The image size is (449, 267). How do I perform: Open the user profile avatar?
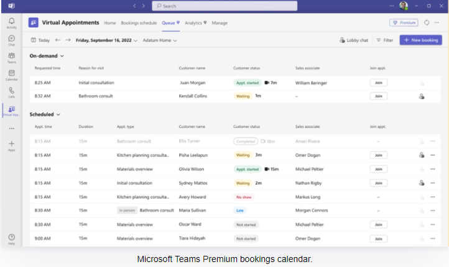tap(404, 6)
